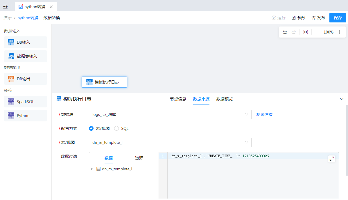Click the 保存 save button
This screenshot has height=200, width=348.
(x=338, y=18)
